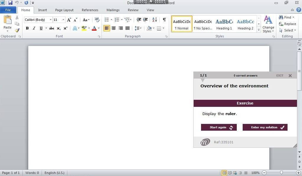302x176 pixels.
Task: Open the font size dropdown
Action: click(63, 20)
